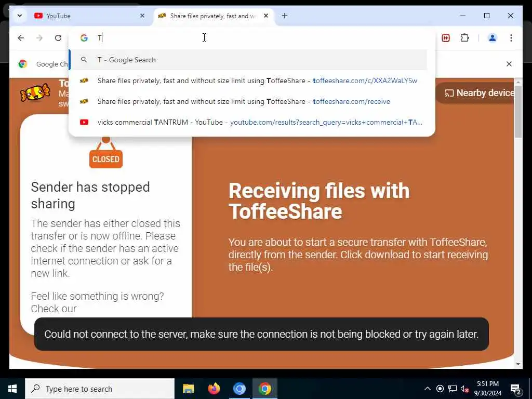
Task: Show hidden system tray icons
Action: (428, 389)
